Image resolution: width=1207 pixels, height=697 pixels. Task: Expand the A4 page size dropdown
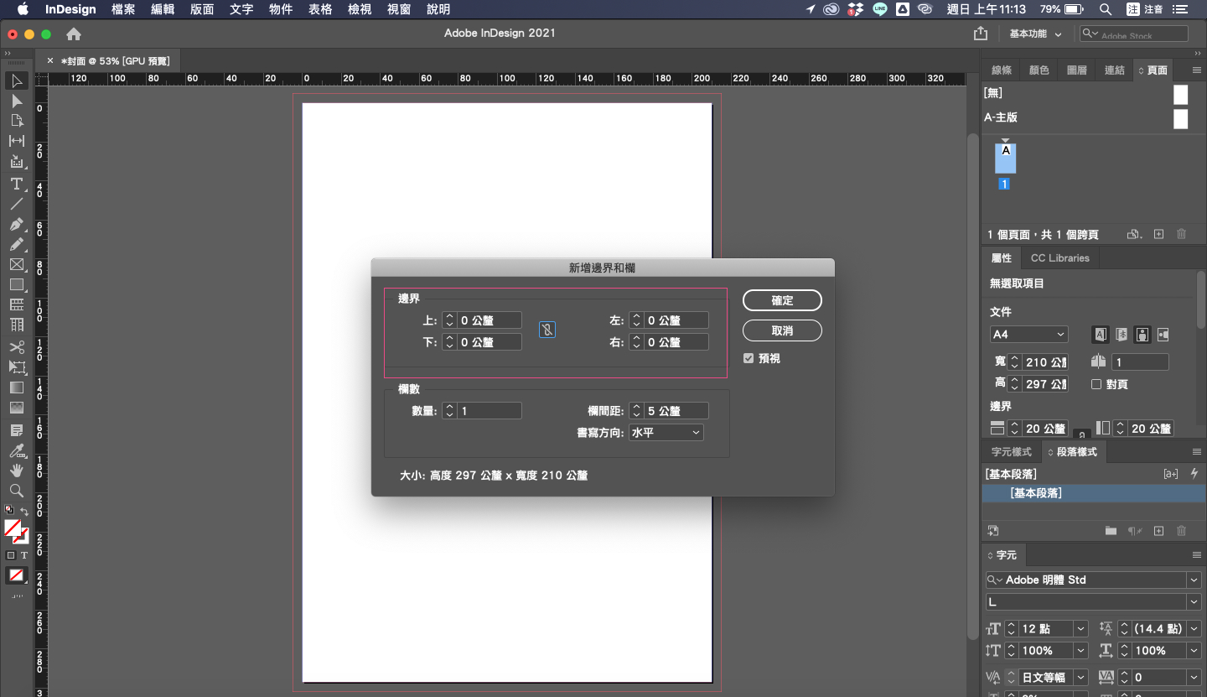pos(1028,335)
